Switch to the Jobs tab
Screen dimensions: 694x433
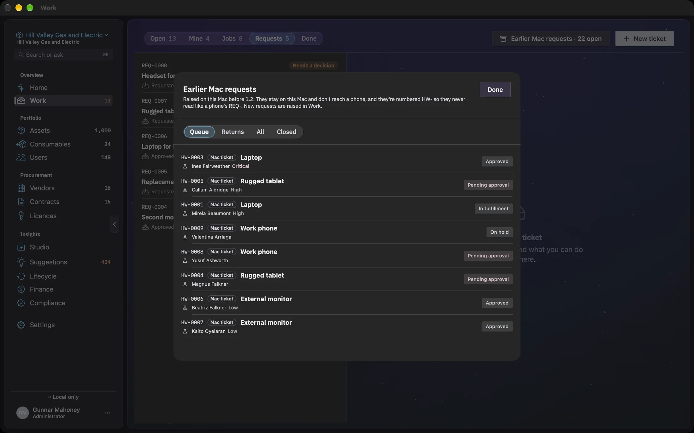pos(232,38)
